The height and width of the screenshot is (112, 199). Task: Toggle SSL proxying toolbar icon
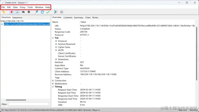17,12
